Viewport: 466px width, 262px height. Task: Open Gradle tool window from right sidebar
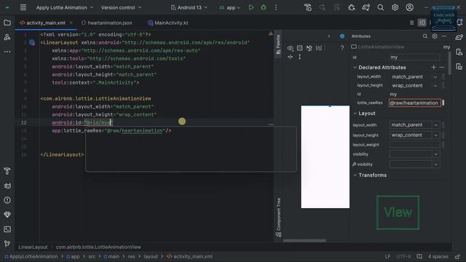tap(459, 37)
